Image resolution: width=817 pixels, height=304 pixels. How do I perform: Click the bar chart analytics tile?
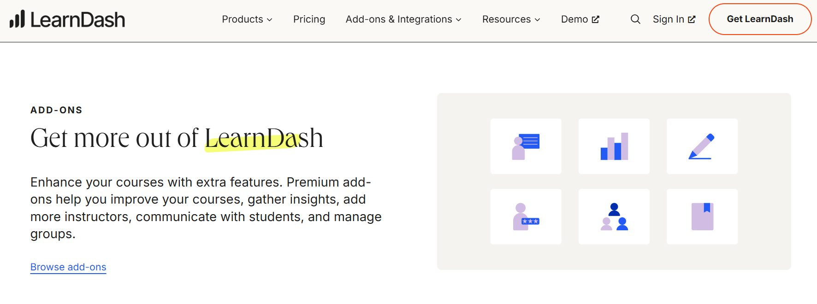click(x=614, y=146)
